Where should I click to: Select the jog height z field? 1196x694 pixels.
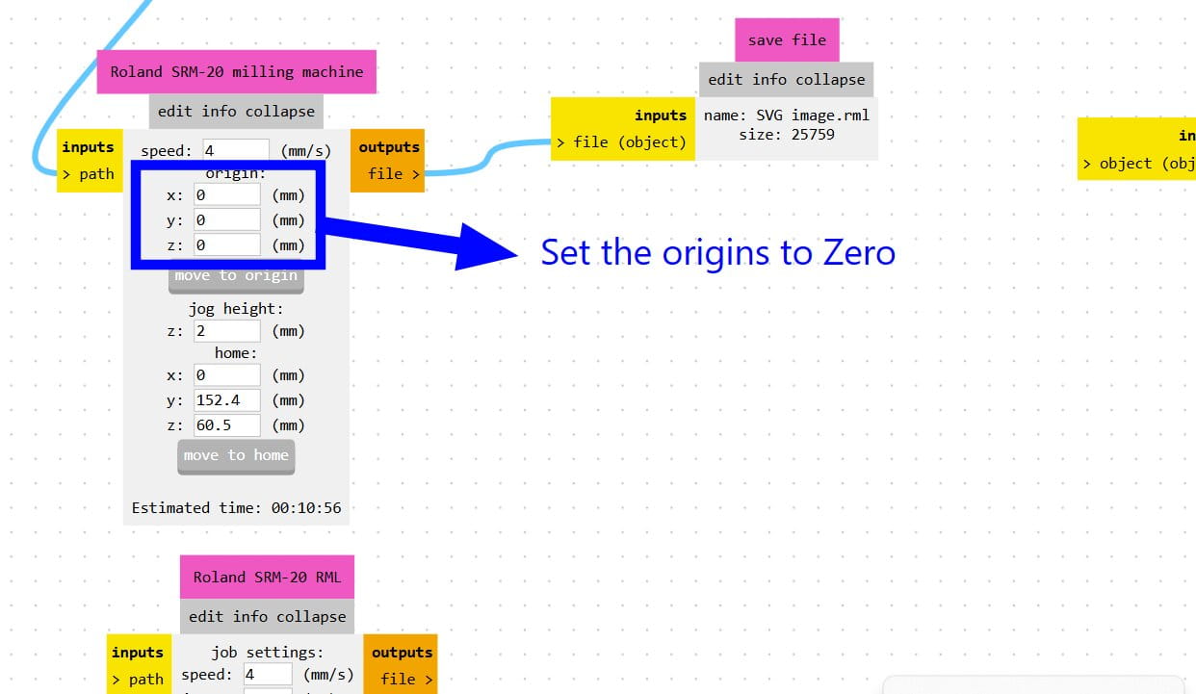coord(226,331)
